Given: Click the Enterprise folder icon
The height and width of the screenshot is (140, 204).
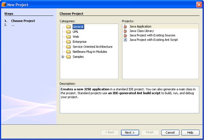Looking at the screenshot, I should click(68, 42).
